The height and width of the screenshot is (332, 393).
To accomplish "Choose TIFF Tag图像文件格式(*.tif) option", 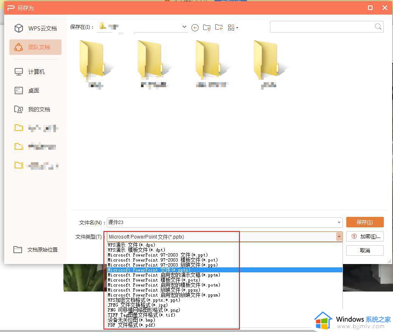I will point(225,315).
